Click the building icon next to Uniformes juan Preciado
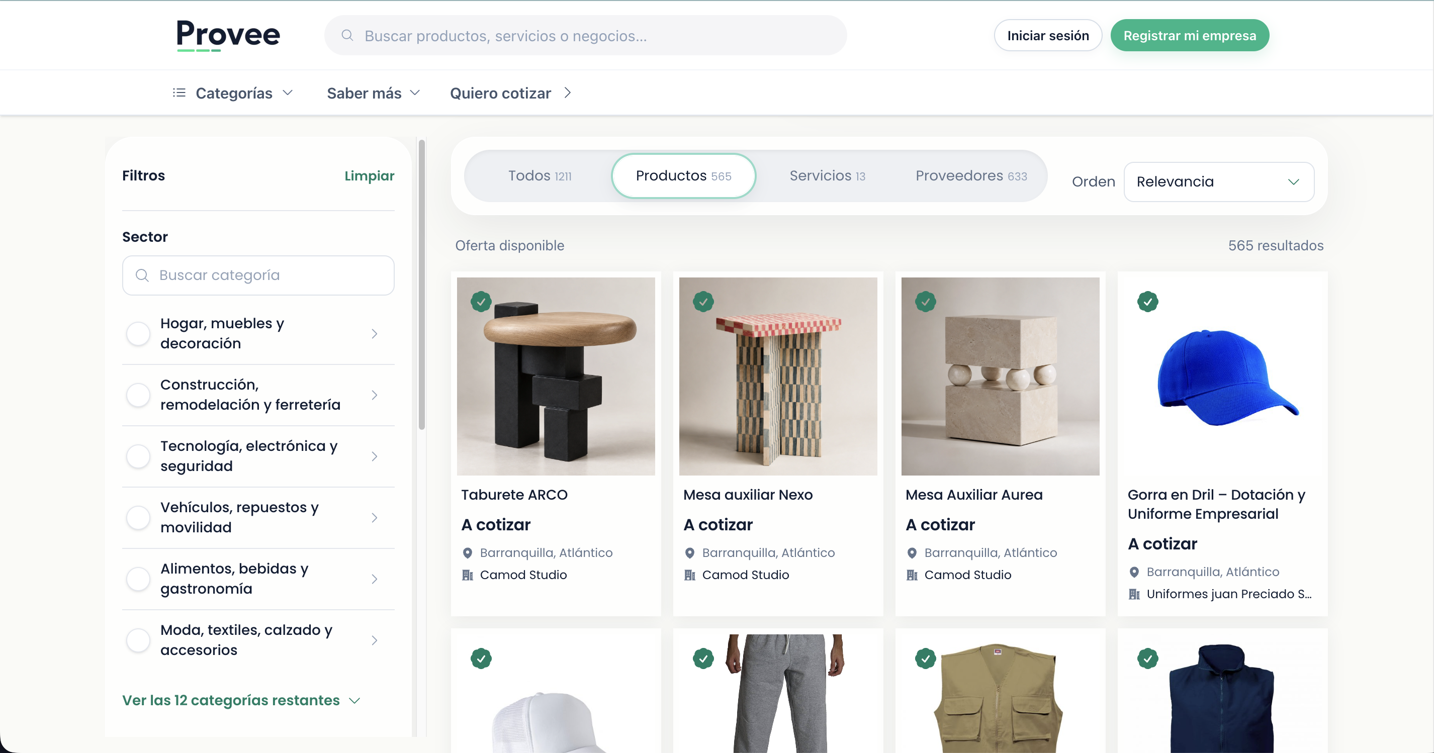This screenshot has height=753, width=1434. pyautogui.click(x=1134, y=594)
